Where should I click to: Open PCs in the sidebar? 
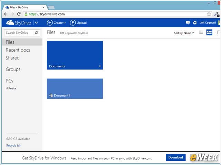[9, 81]
